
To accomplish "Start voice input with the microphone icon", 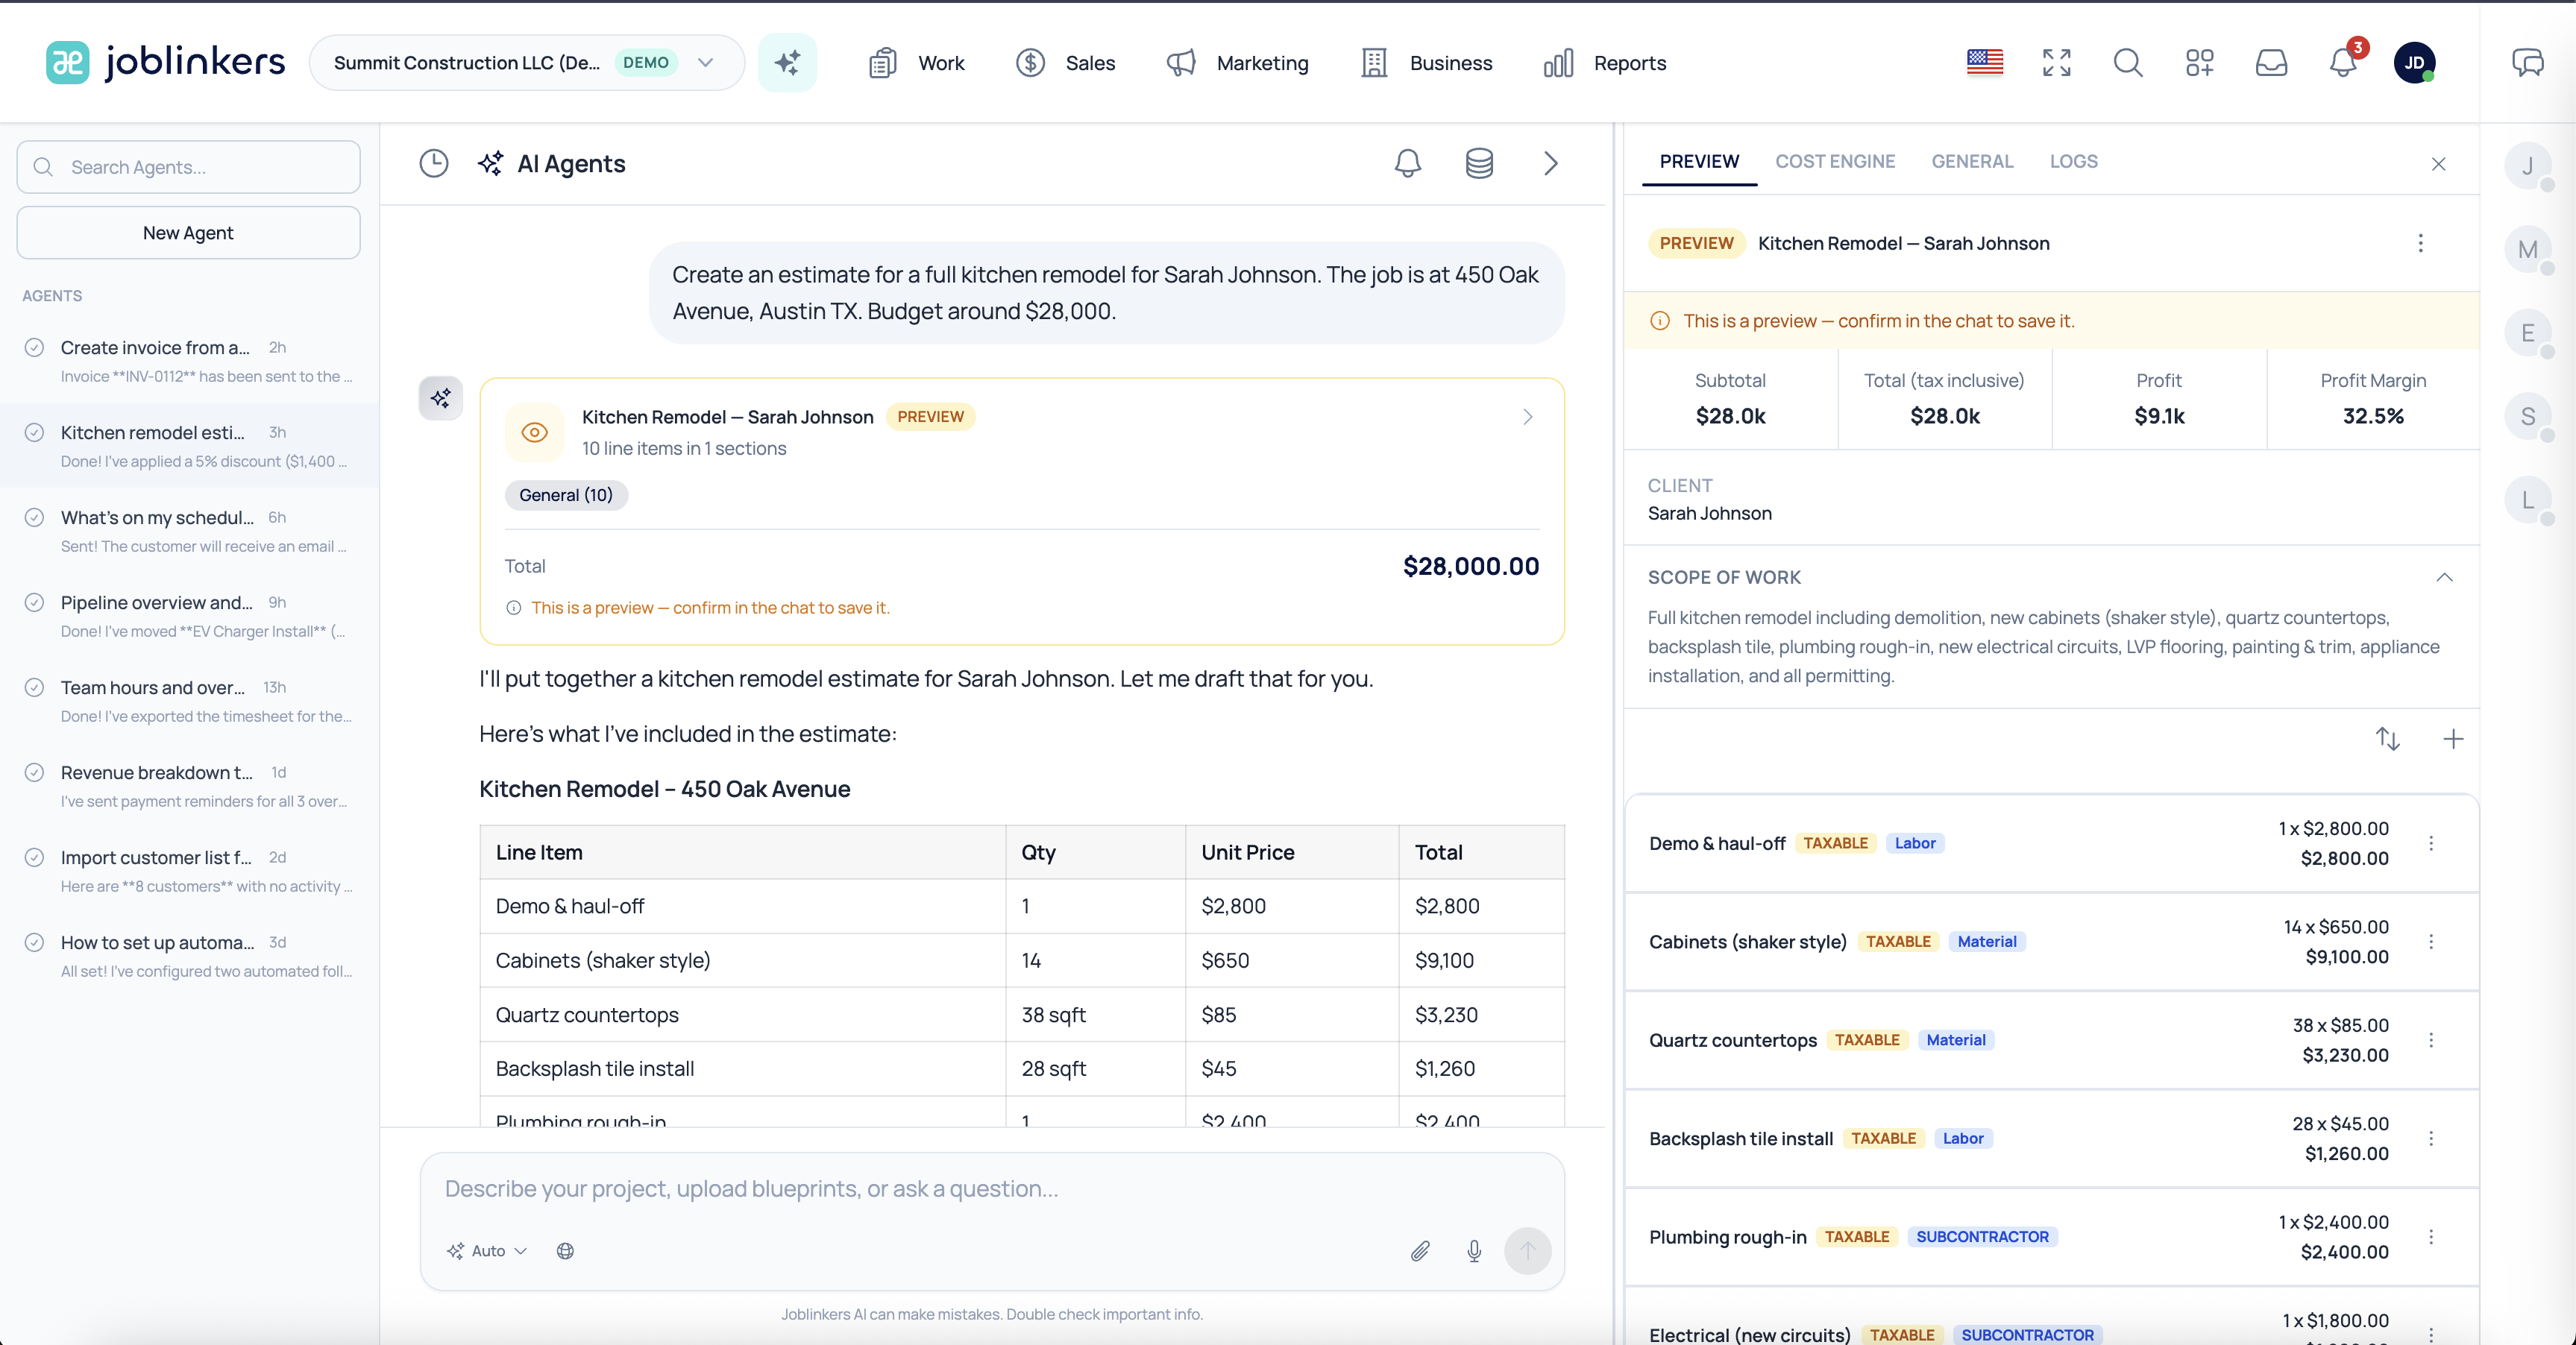I will 1473,1250.
